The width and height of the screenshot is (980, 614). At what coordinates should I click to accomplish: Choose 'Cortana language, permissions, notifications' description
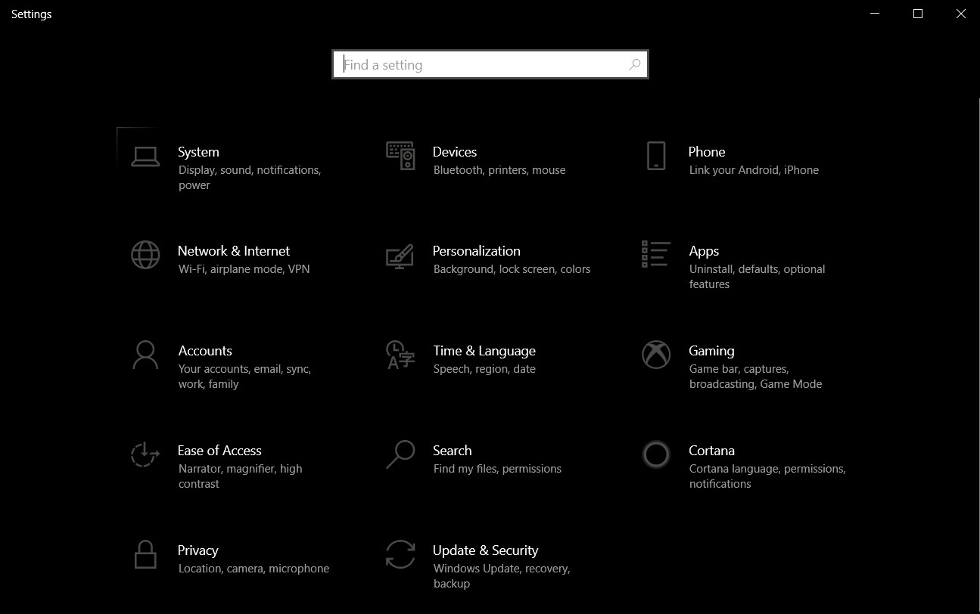point(767,476)
